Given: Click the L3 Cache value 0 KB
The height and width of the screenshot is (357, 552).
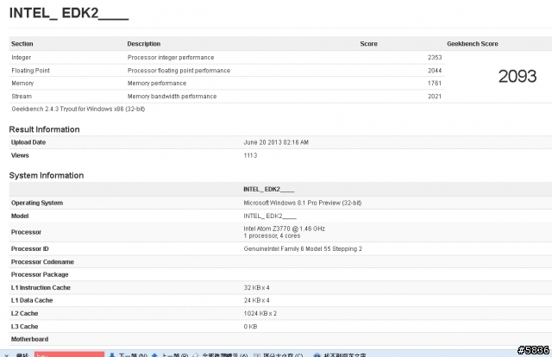Looking at the screenshot, I should pyautogui.click(x=250, y=326).
